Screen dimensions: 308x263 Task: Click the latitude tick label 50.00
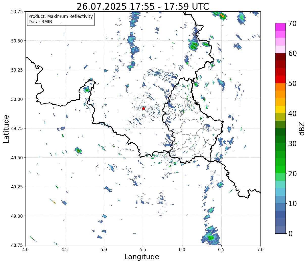[x=17, y=99]
